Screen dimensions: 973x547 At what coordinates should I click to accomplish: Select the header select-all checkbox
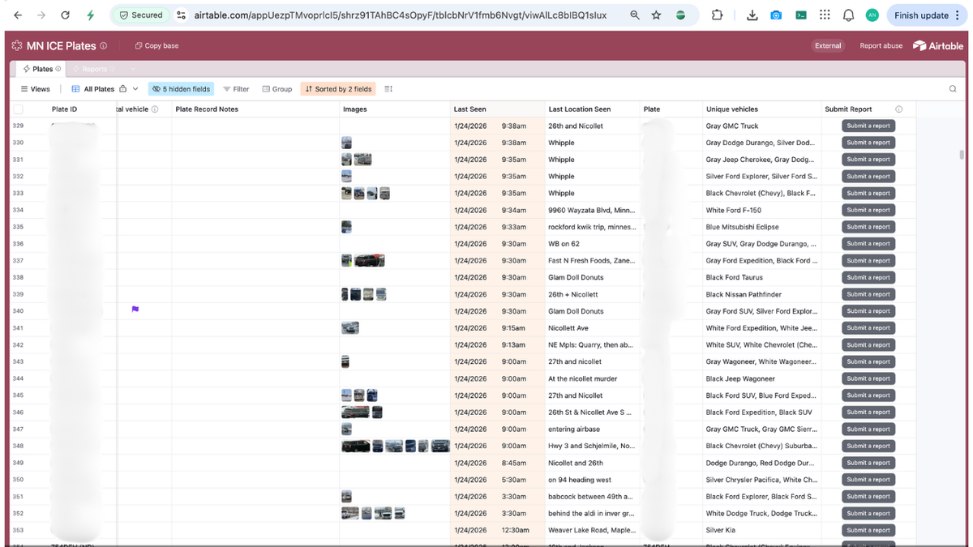point(18,109)
